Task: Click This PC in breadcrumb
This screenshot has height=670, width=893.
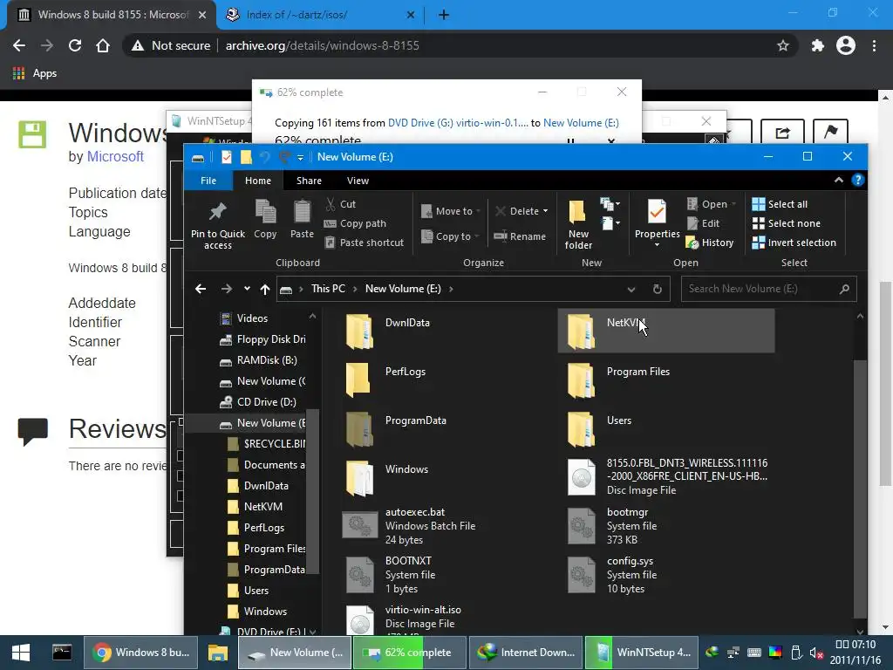Action: [328, 289]
